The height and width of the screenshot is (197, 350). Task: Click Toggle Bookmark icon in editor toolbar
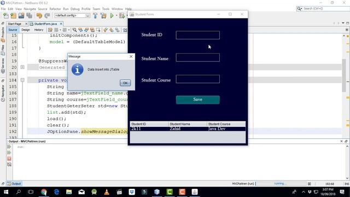click(x=117, y=30)
